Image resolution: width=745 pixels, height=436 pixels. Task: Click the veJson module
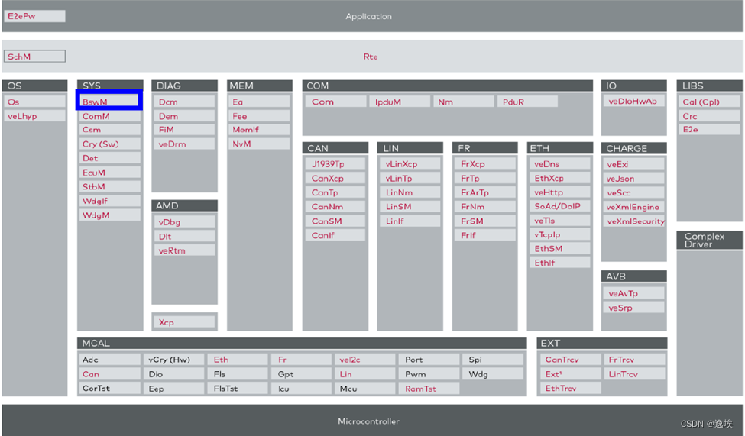[633, 179]
